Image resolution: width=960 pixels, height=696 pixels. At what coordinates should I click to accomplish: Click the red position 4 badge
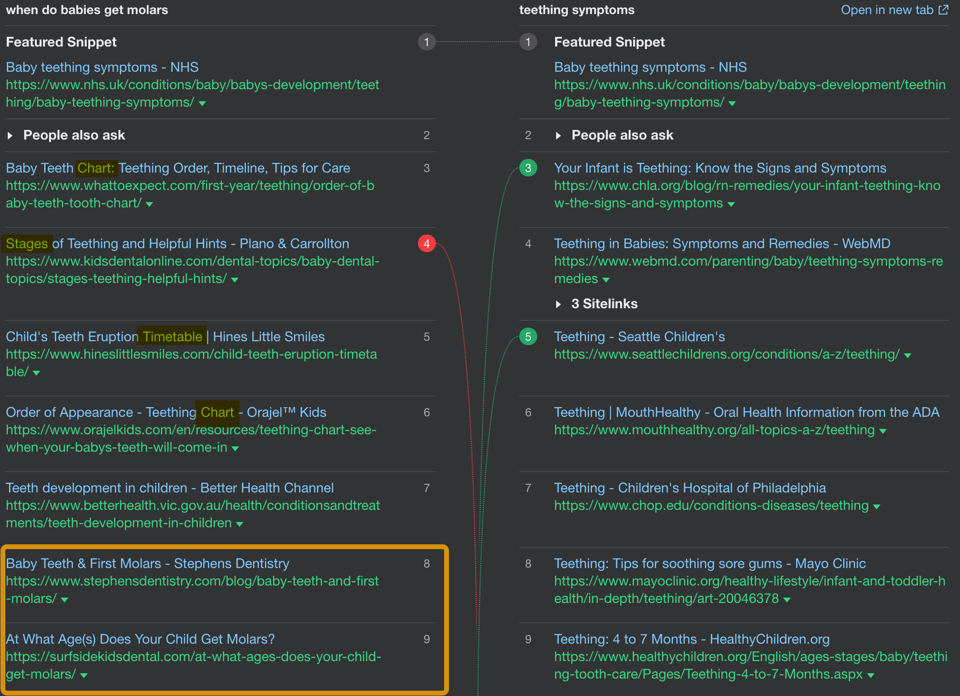click(427, 244)
